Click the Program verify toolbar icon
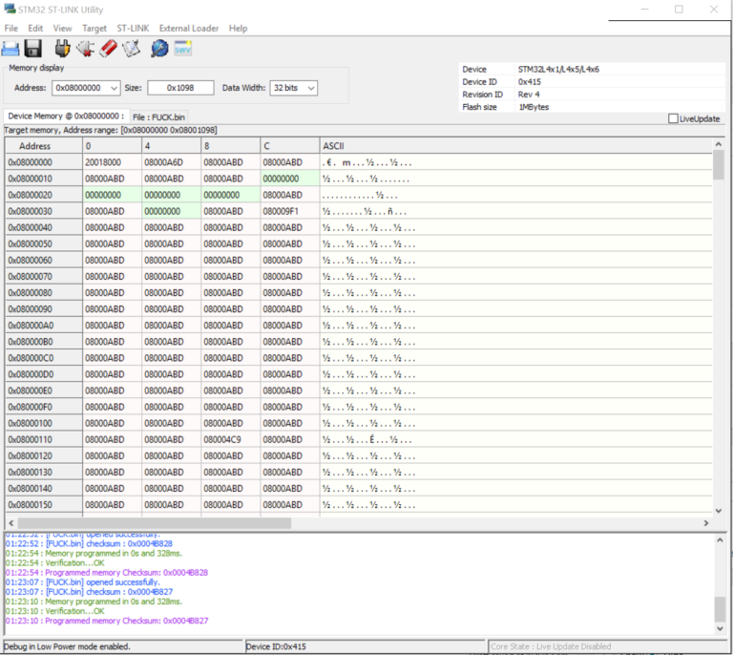Image resolution: width=733 pixels, height=655 pixels. (132, 49)
